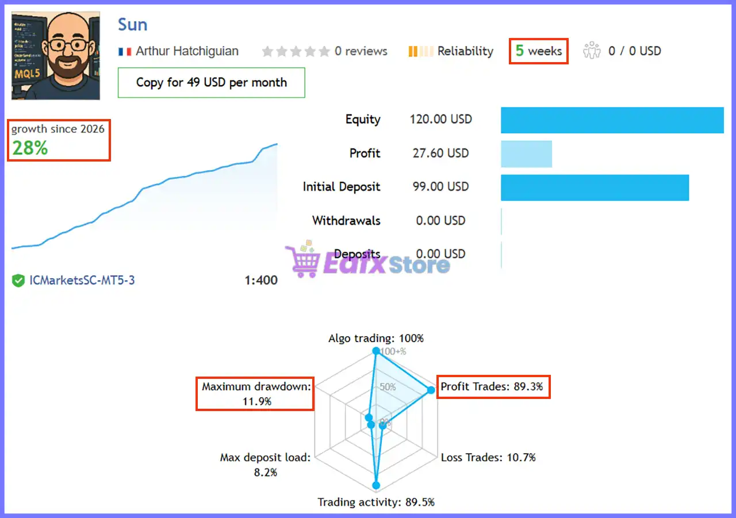Screen dimensions: 736x518
Task: Click the bearded trader avatar picture
Action: 56,56
